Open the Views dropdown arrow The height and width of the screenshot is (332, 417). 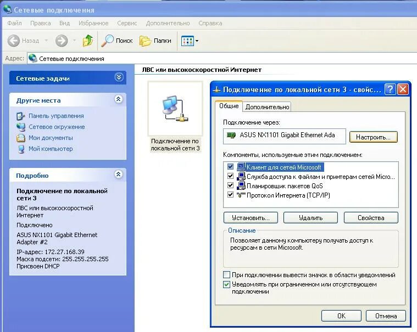[x=197, y=41]
